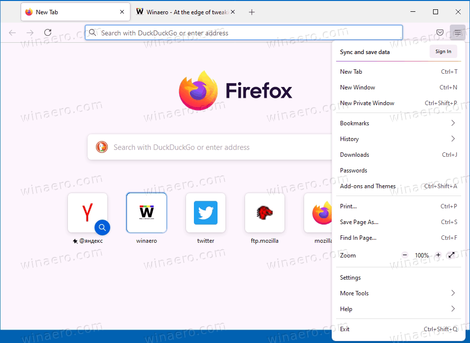Open New Private Window from the menu
Screen dimensions: 470x343
(367, 103)
